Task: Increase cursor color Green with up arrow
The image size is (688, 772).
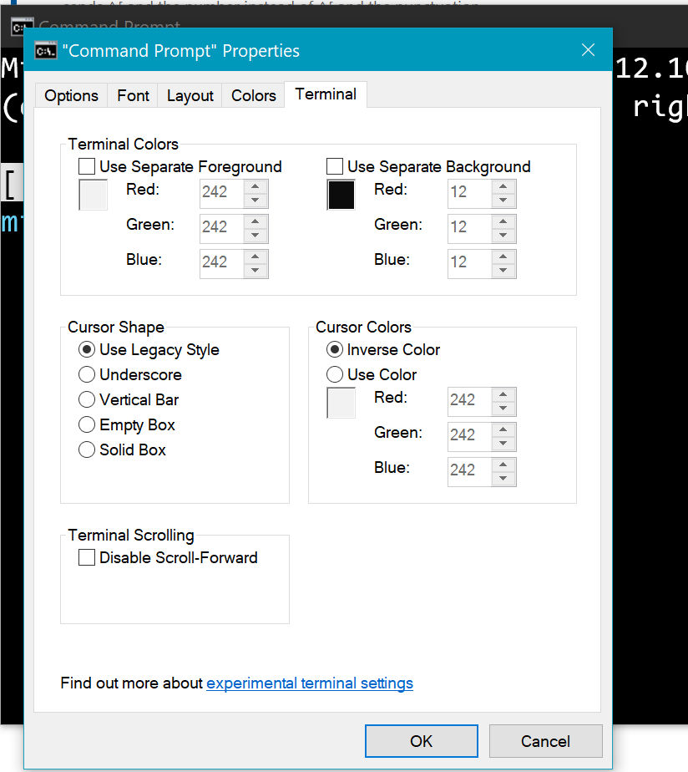Action: [503, 429]
